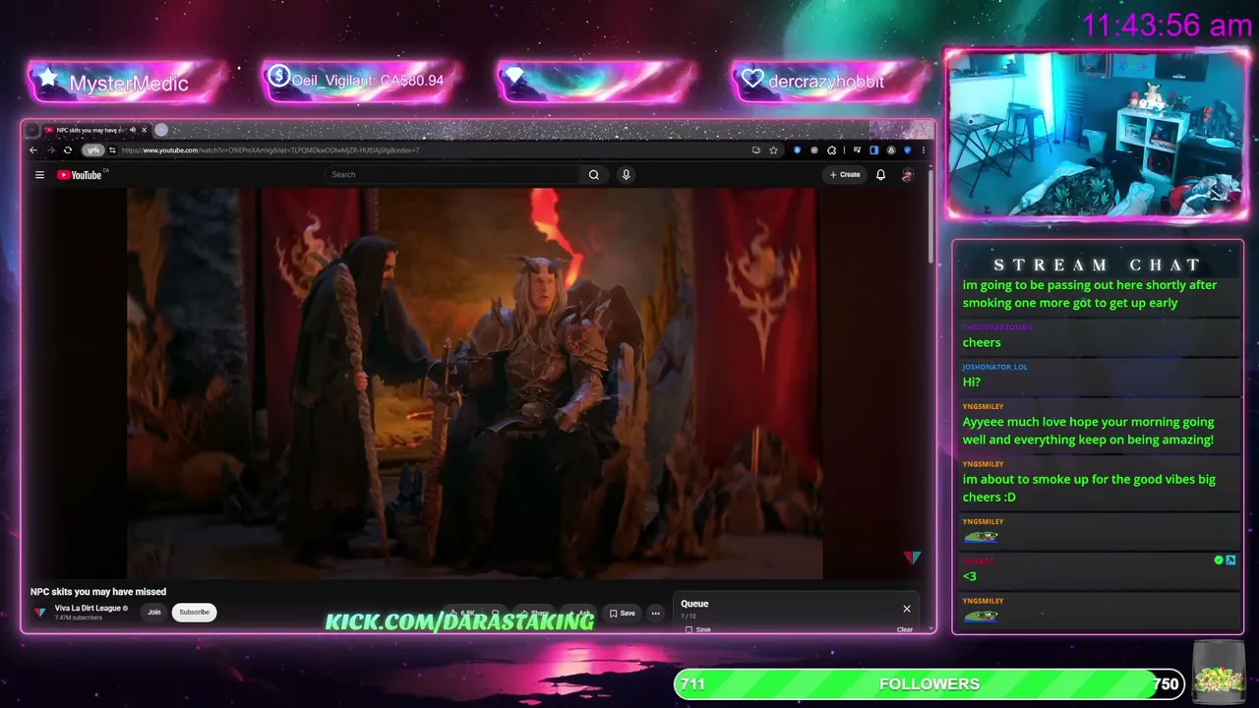1259x708 pixels.
Task: Click the video player frame
Action: [475, 383]
